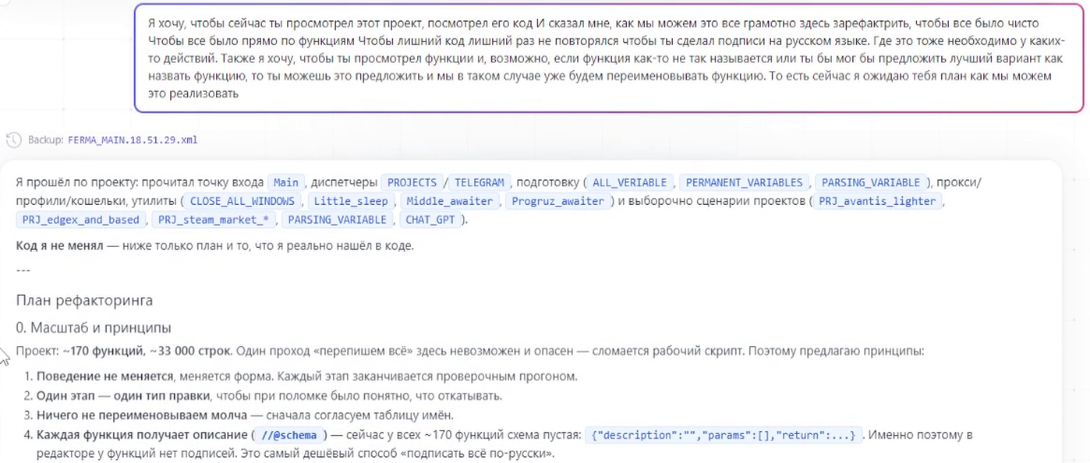Click the PERMANENT_VARIABLES code tag
Viewport: 1090px width, 463px height.
click(x=745, y=182)
